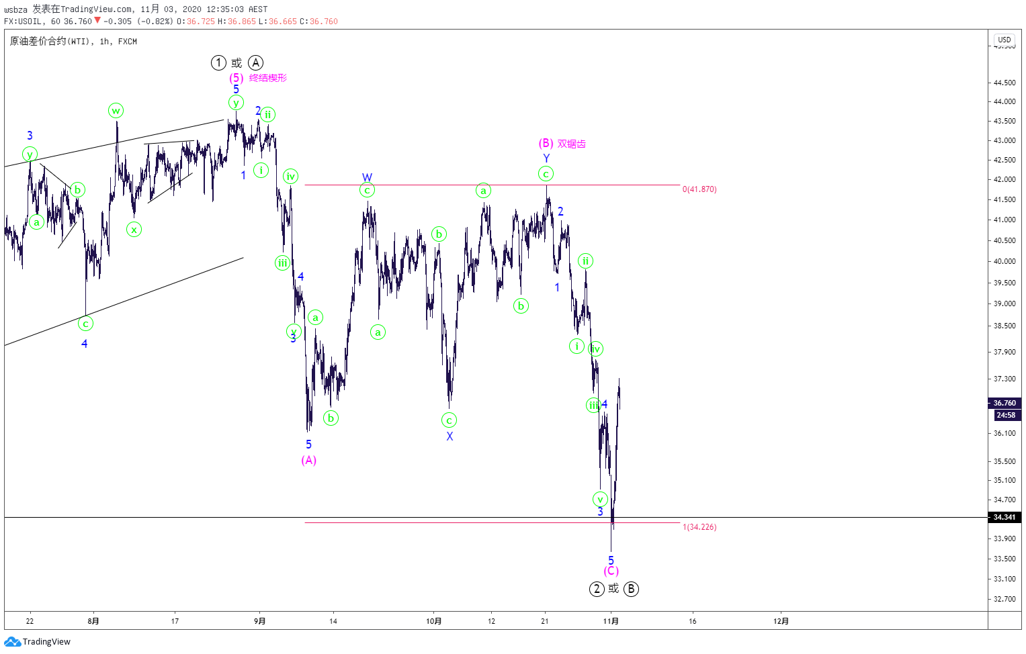1026x654 pixels.
Task: Select the 双锯齿 annotation text
Action: (572, 144)
